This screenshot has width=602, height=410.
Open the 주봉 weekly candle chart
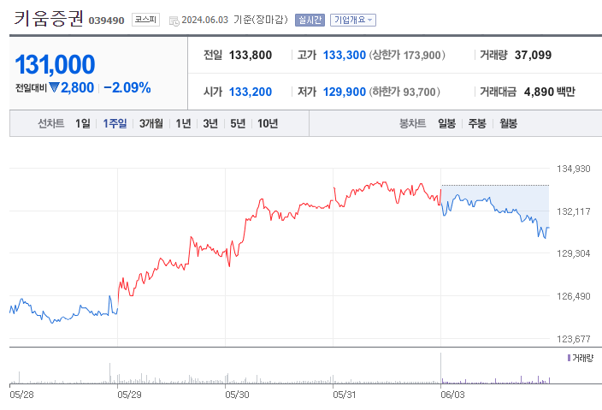click(x=477, y=123)
